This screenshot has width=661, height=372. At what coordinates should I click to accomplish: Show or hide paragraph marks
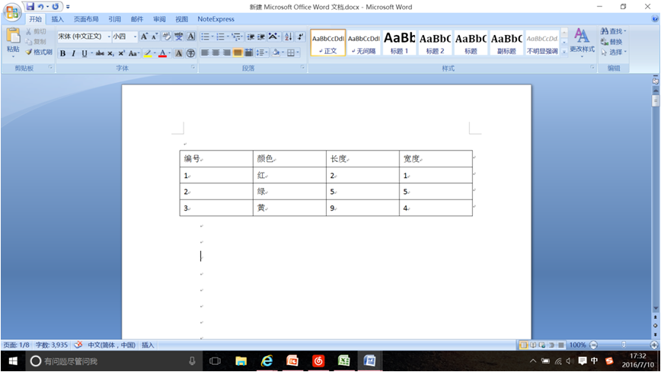pyautogui.click(x=300, y=37)
